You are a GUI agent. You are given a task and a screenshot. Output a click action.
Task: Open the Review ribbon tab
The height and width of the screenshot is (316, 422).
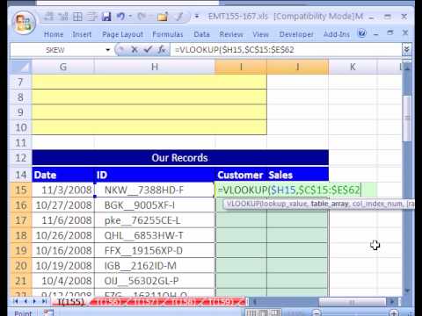[231, 34]
